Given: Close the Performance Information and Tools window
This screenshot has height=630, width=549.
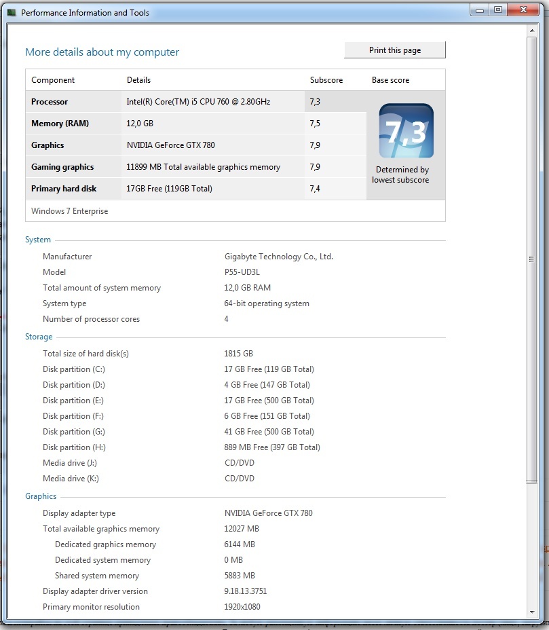Looking at the screenshot, I should point(523,10).
